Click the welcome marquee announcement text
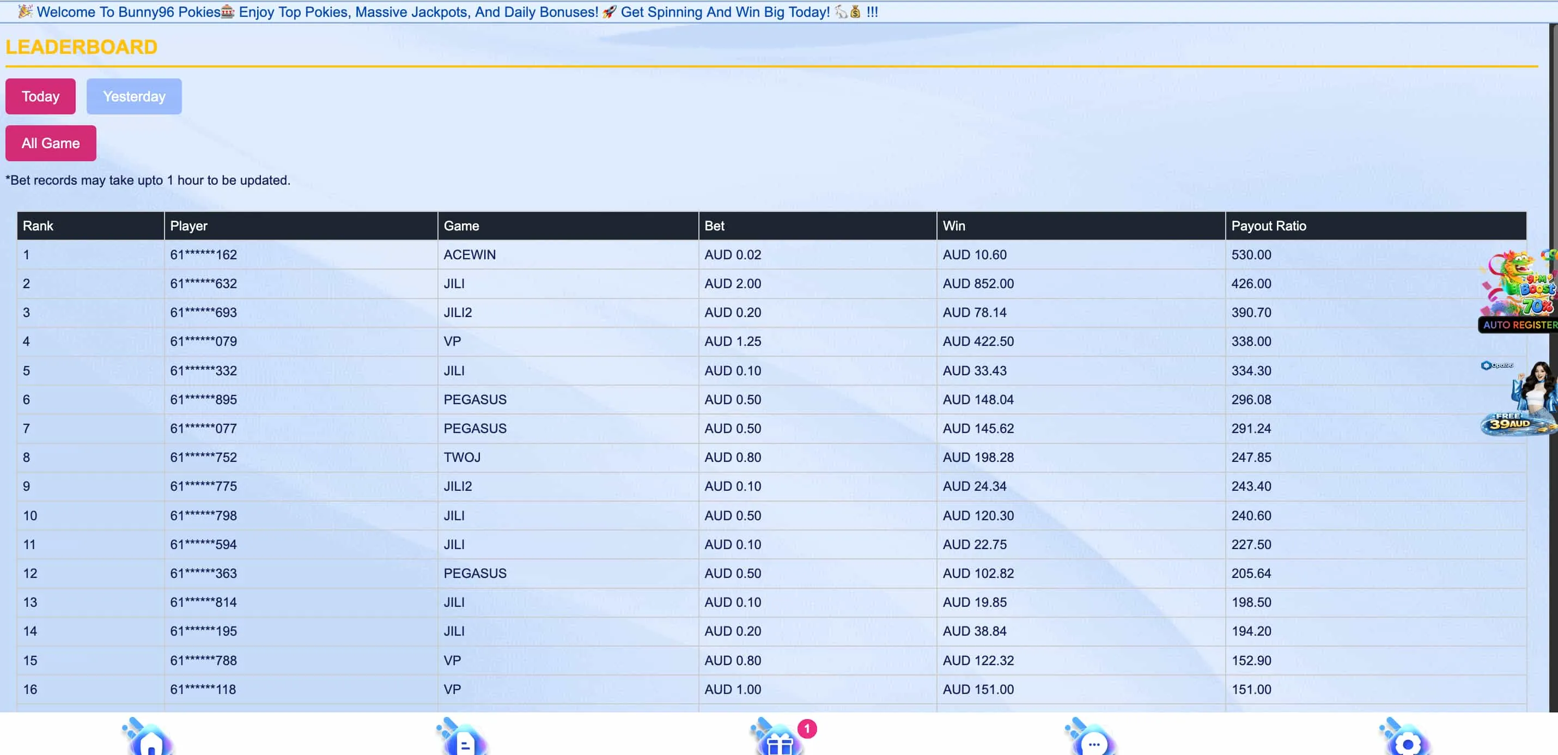This screenshot has height=755, width=1558. (448, 11)
